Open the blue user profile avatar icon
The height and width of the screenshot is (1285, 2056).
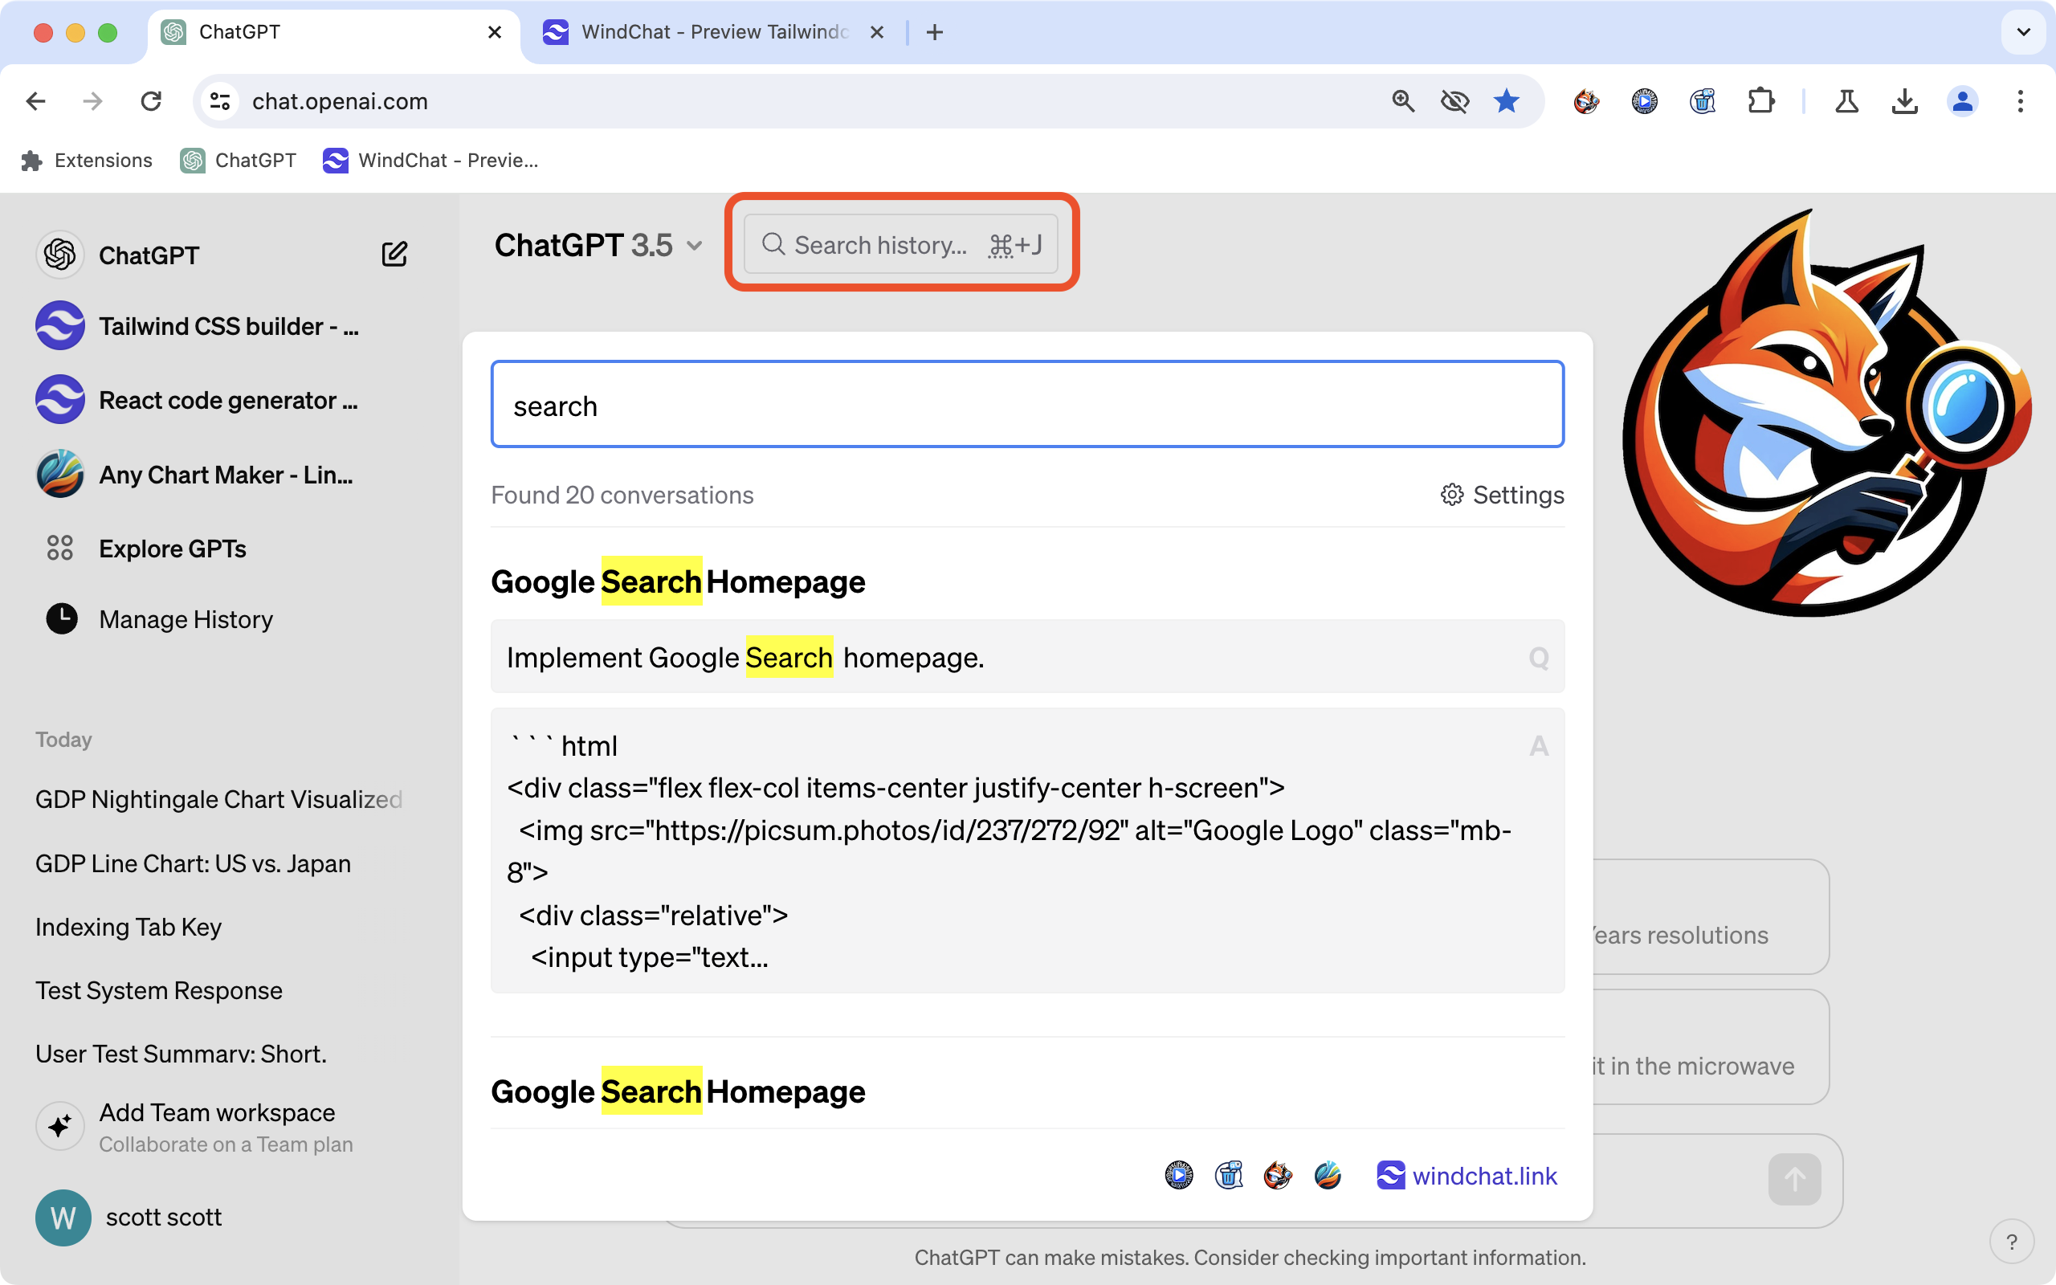coord(1964,100)
